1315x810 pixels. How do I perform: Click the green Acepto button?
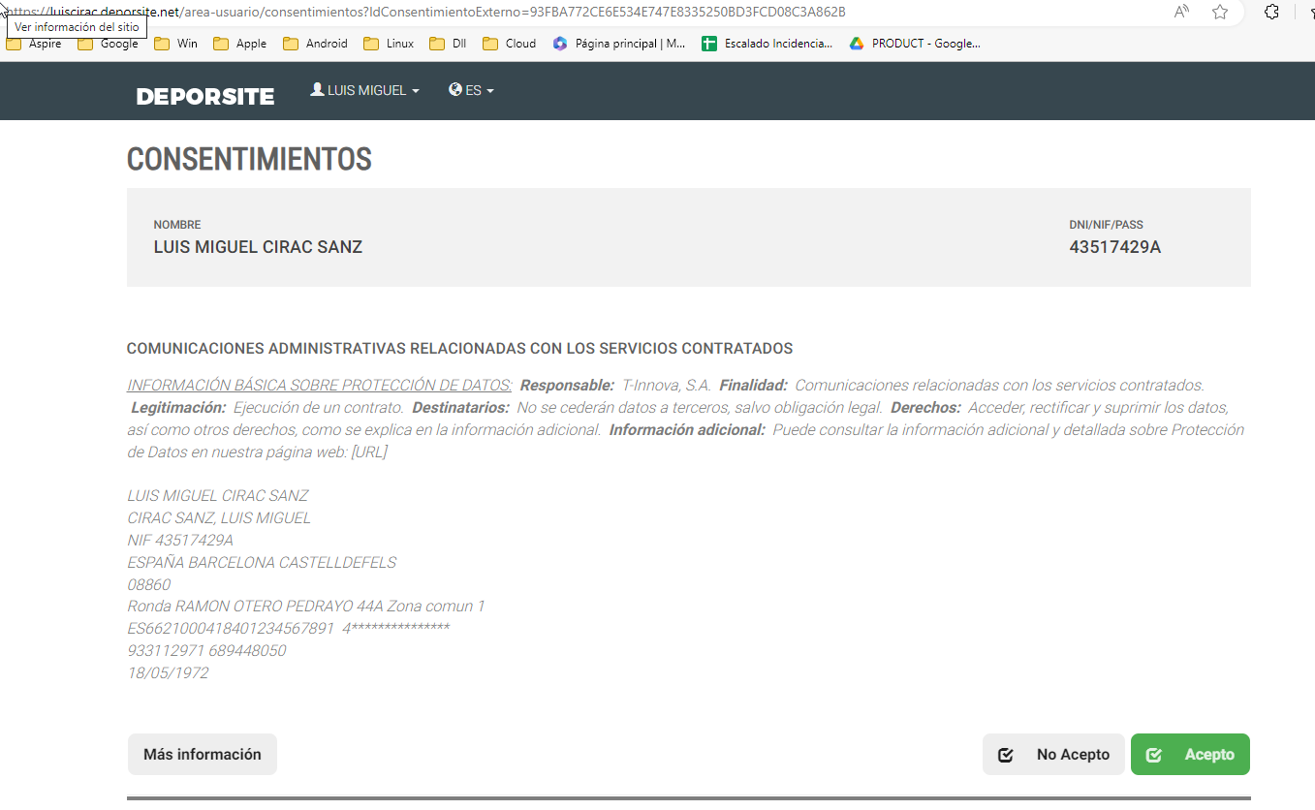pos(1190,755)
